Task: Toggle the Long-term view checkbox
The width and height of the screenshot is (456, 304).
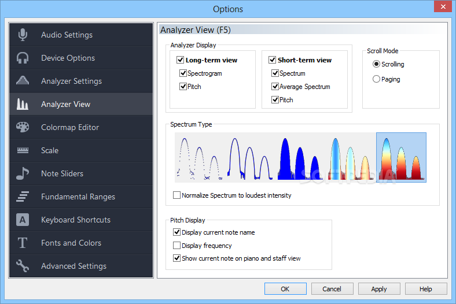Action: point(181,60)
